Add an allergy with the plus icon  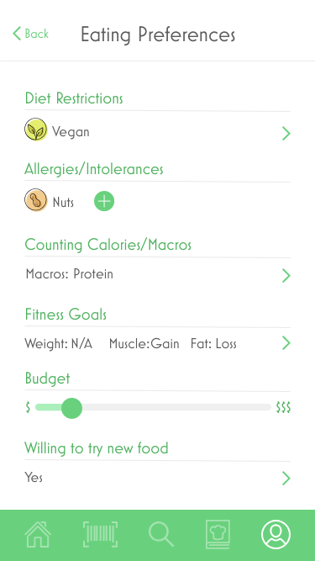[x=104, y=201]
